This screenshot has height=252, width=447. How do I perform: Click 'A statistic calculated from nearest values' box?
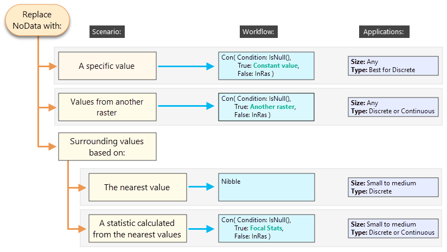click(137, 229)
